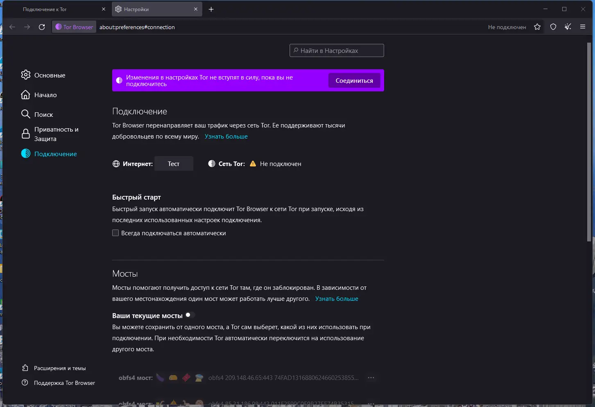The height and width of the screenshot is (407, 595).
Task: Open Узнать больше link about bridges
Action: 337,299
